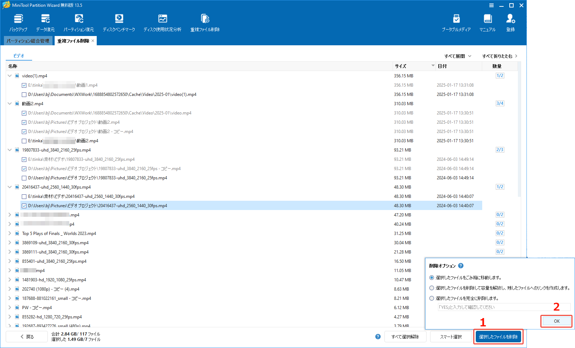The width and height of the screenshot is (575, 348).
Task: Check the D:\ checkbox under video(1).mp4
Action: click(24, 94)
